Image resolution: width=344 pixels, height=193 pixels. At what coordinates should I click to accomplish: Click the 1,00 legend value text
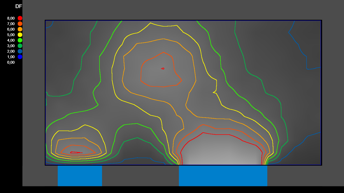11,57
